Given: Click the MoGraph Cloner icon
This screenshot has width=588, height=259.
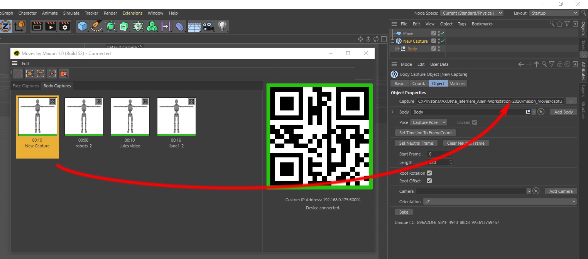Looking at the screenshot, I should click(138, 26).
